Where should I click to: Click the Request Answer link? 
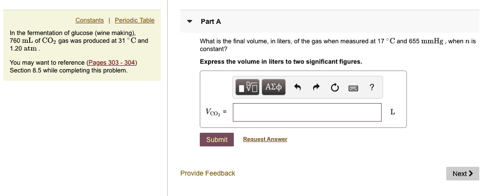(x=265, y=139)
